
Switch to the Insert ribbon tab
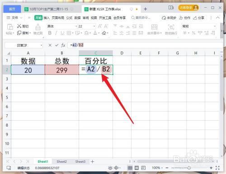[47, 18]
